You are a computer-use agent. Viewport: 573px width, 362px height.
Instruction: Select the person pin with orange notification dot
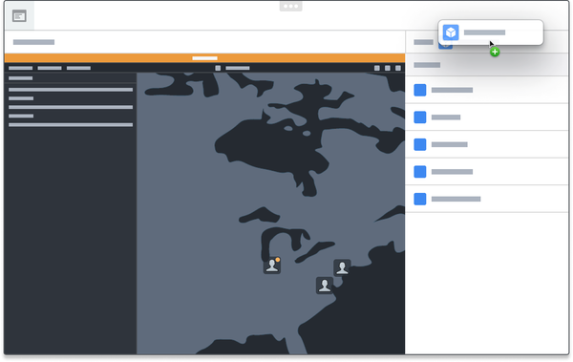tap(272, 266)
